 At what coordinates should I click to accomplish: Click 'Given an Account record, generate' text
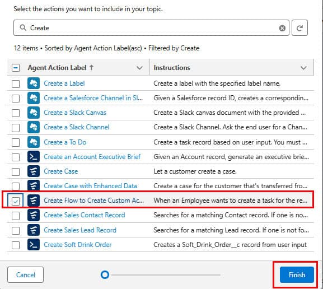(231, 157)
